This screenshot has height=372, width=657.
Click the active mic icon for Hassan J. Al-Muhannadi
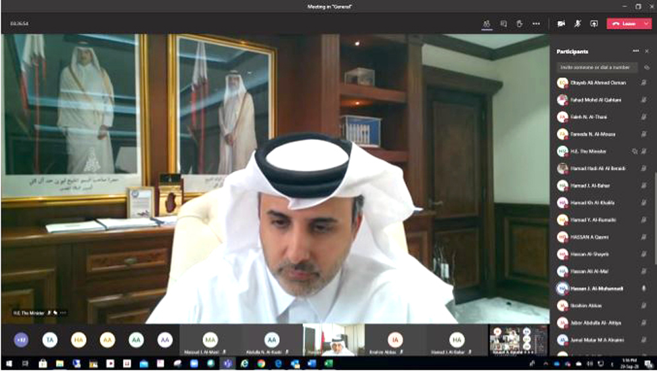coord(644,289)
